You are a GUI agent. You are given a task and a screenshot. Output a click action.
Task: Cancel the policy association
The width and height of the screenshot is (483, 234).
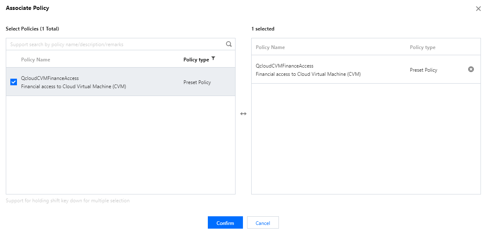[x=263, y=223]
